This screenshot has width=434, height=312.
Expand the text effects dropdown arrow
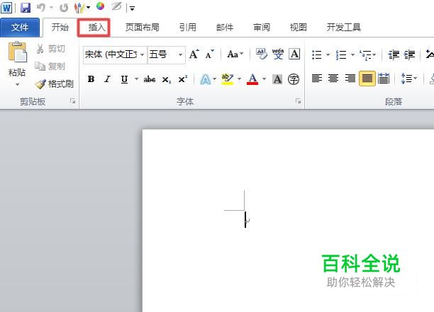pos(215,79)
